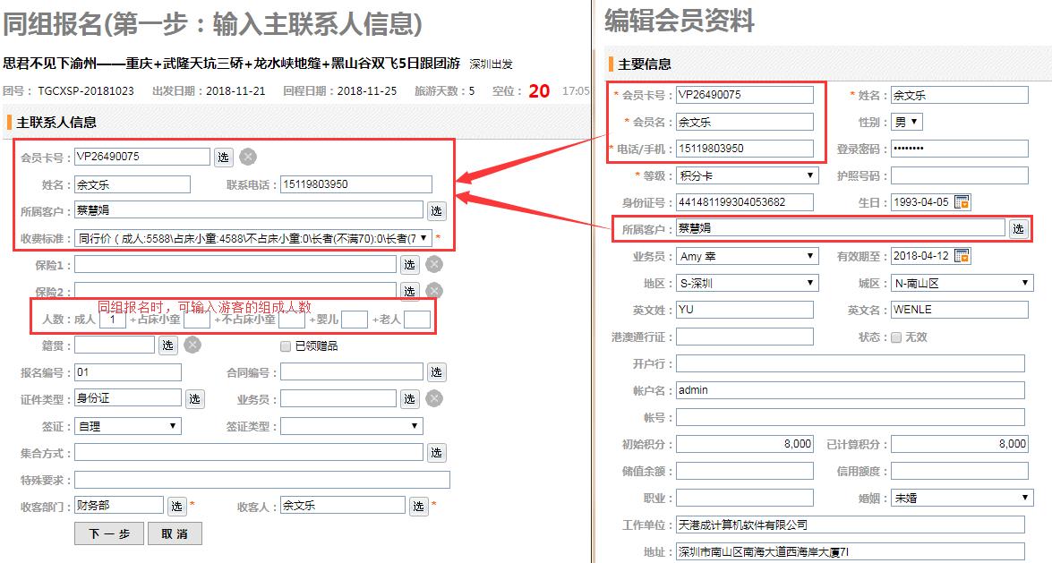This screenshot has height=563, width=1052.
Task: Focus the 报名编号 field containing 01
Action: 127,371
